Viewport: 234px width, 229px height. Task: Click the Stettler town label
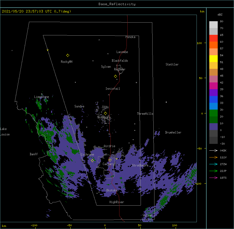tap(172, 64)
